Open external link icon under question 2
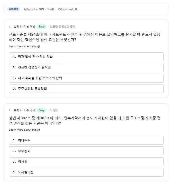170x185 pixels. [x=38, y=130]
